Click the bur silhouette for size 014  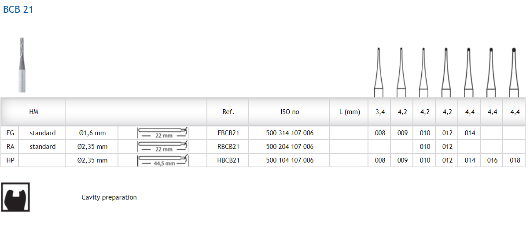point(468,72)
